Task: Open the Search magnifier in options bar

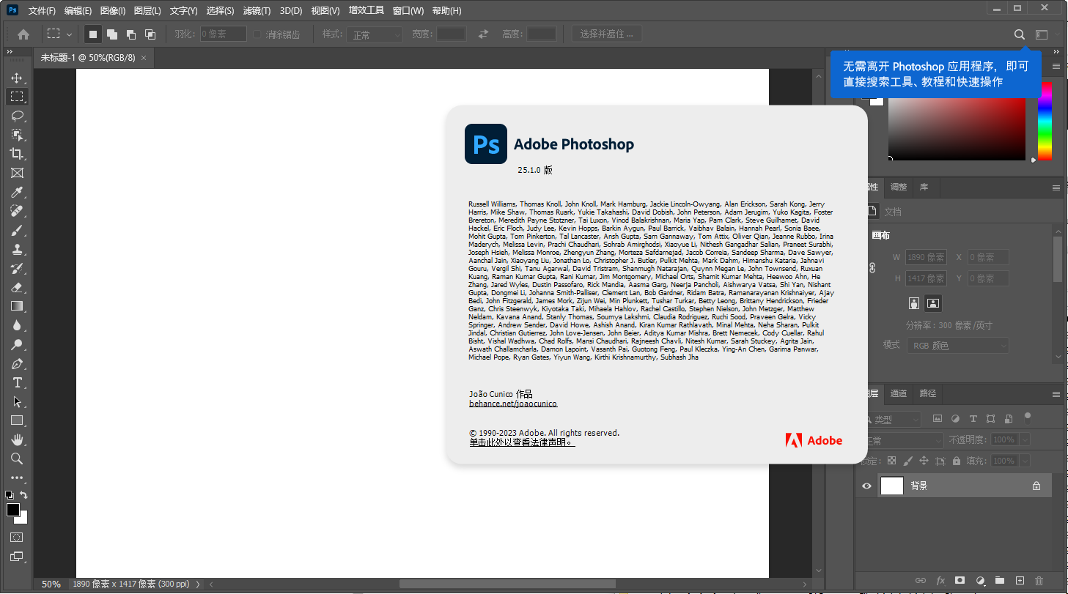Action: tap(1019, 34)
